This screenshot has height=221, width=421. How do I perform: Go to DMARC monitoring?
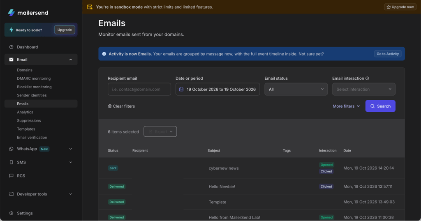pos(34,78)
